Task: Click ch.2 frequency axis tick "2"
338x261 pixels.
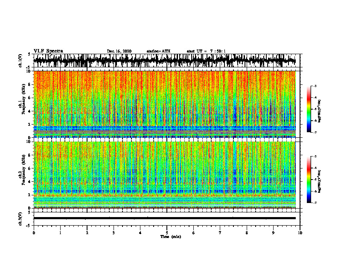Action: coord(29,195)
